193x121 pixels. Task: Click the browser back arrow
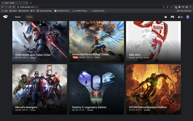(3, 7)
